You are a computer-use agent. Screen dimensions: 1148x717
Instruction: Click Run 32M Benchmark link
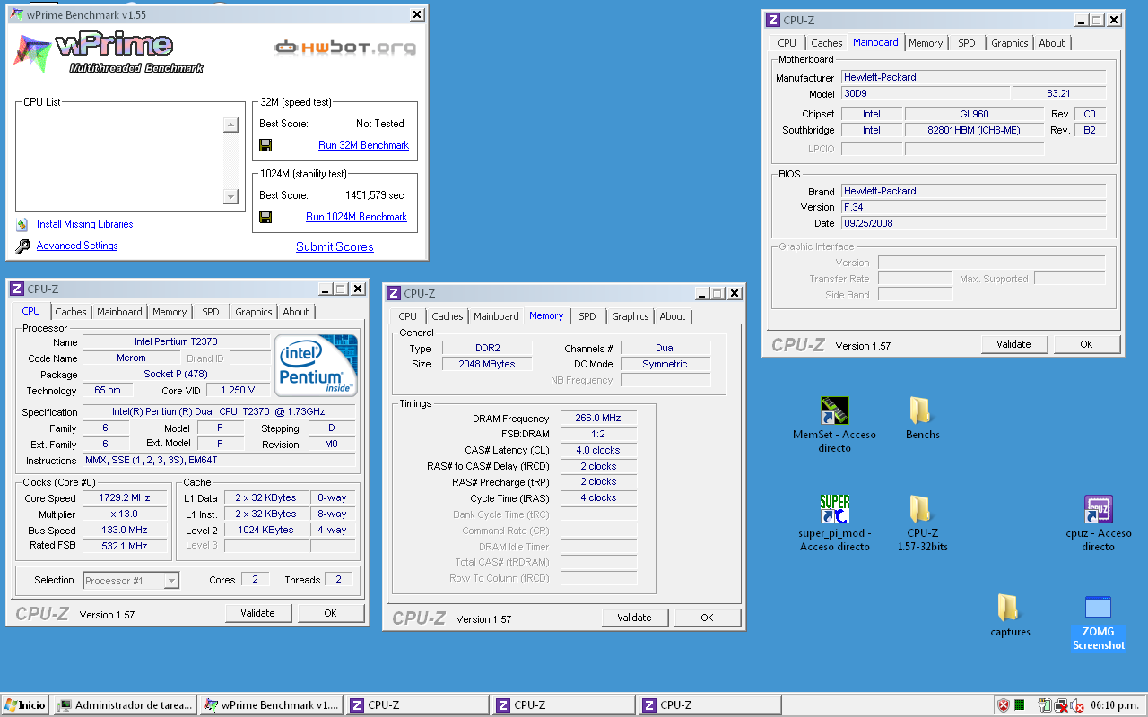click(363, 145)
